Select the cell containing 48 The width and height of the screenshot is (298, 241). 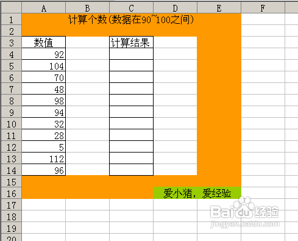44,89
